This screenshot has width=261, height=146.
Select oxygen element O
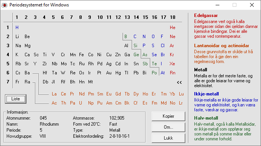153,37
